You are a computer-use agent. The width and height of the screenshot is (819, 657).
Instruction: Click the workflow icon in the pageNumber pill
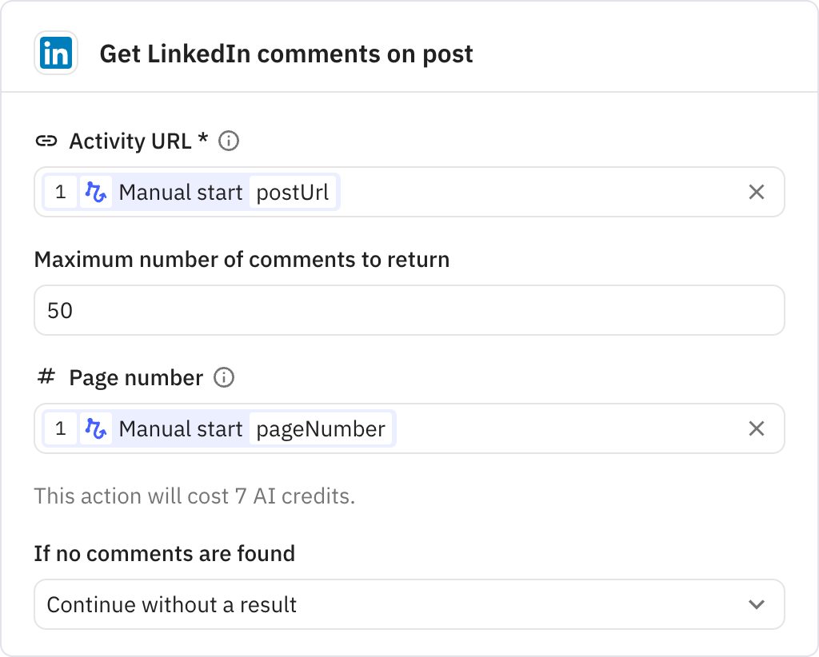pyautogui.click(x=96, y=428)
